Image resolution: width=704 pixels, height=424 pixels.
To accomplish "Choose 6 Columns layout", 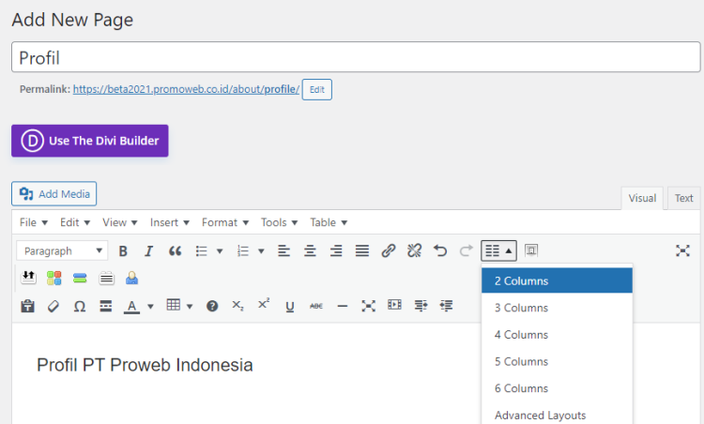I will click(557, 388).
